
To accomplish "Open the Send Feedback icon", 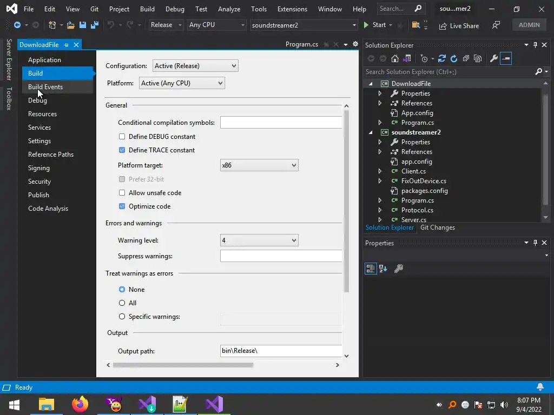I will pyautogui.click(x=496, y=25).
